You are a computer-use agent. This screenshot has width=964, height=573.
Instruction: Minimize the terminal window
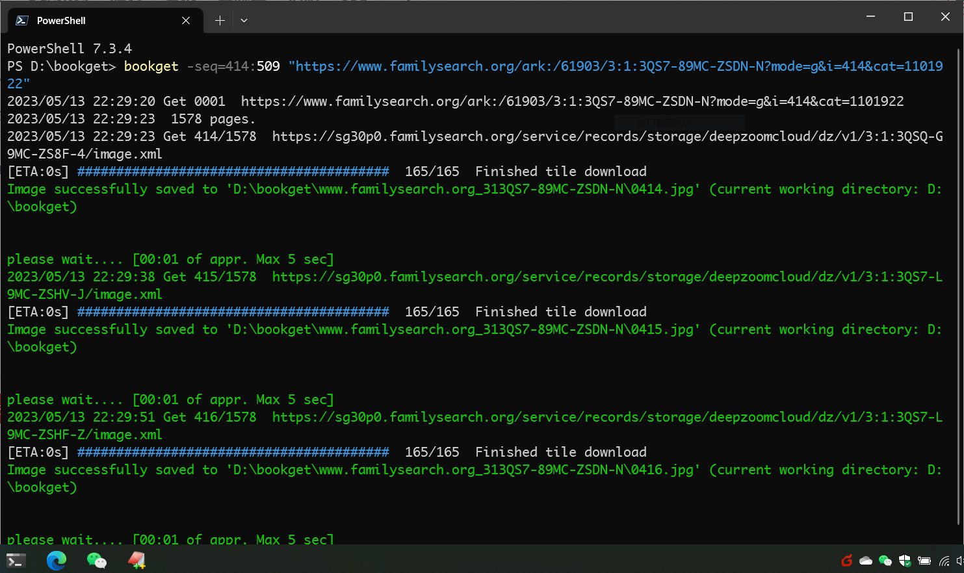click(870, 17)
